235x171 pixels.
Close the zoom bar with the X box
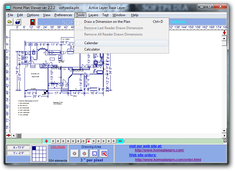(225, 141)
